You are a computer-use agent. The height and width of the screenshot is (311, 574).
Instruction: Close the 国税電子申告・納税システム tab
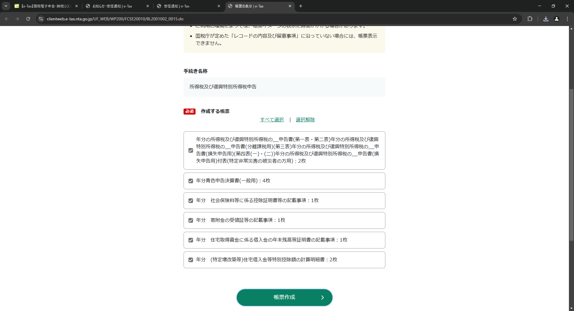click(x=77, y=6)
